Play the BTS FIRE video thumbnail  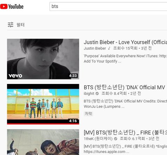point(43,142)
